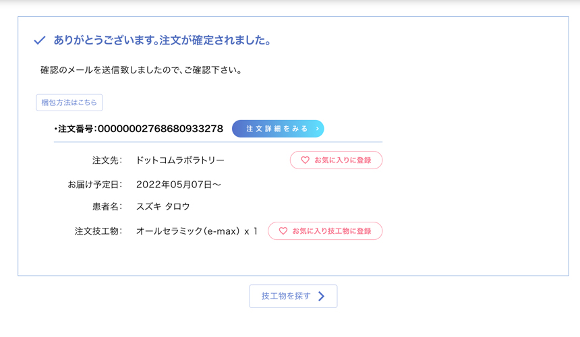Click the delivery date 2022年05月07日〜

pyautogui.click(x=179, y=184)
